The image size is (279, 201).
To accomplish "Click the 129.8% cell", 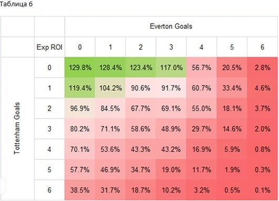I will [80, 68].
